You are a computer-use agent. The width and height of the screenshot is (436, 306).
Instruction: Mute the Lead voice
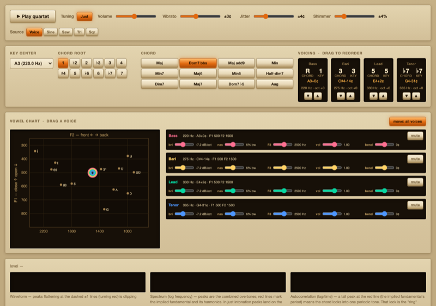[415, 182]
